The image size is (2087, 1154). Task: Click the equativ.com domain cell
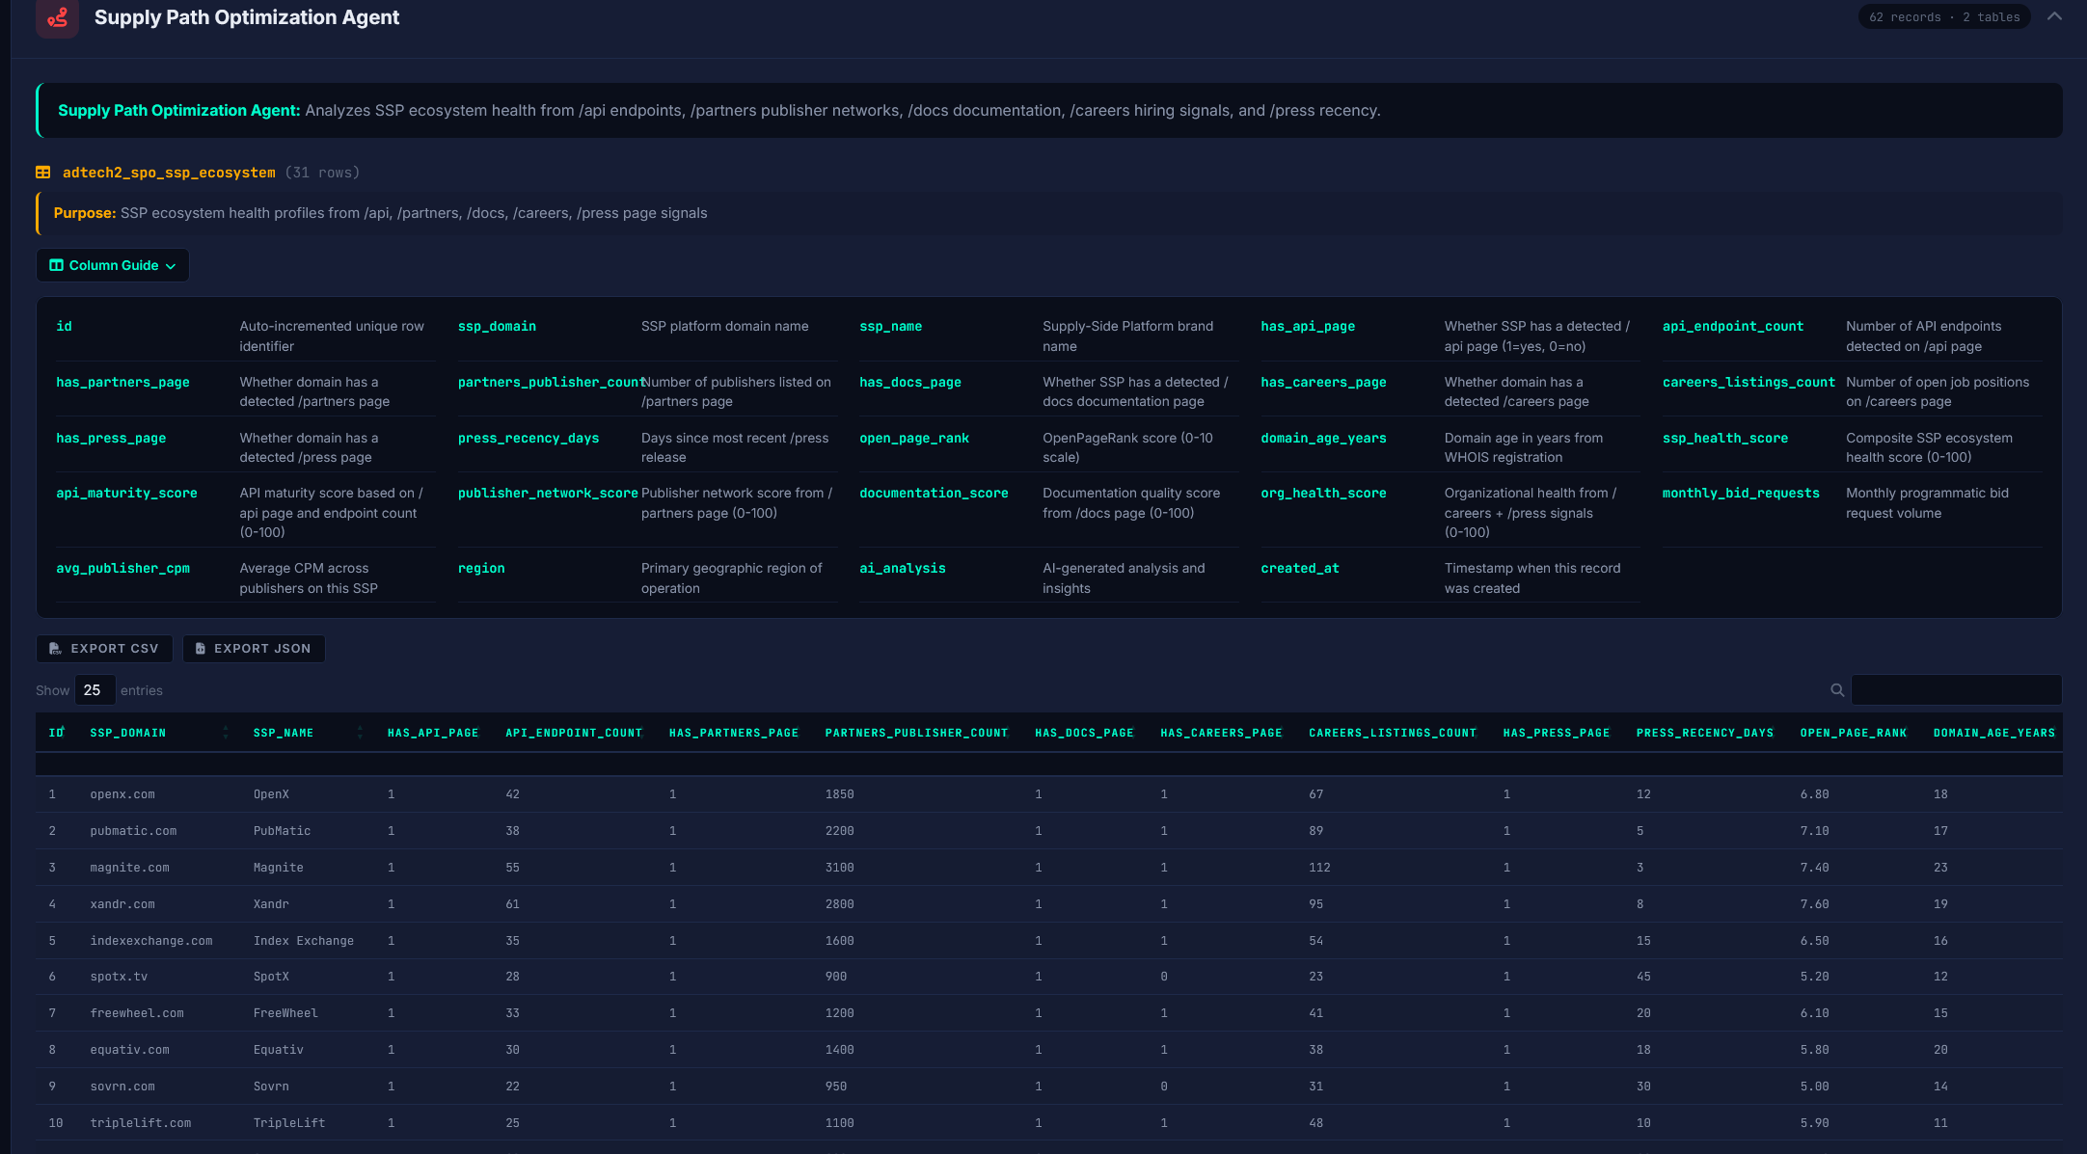(x=129, y=1050)
